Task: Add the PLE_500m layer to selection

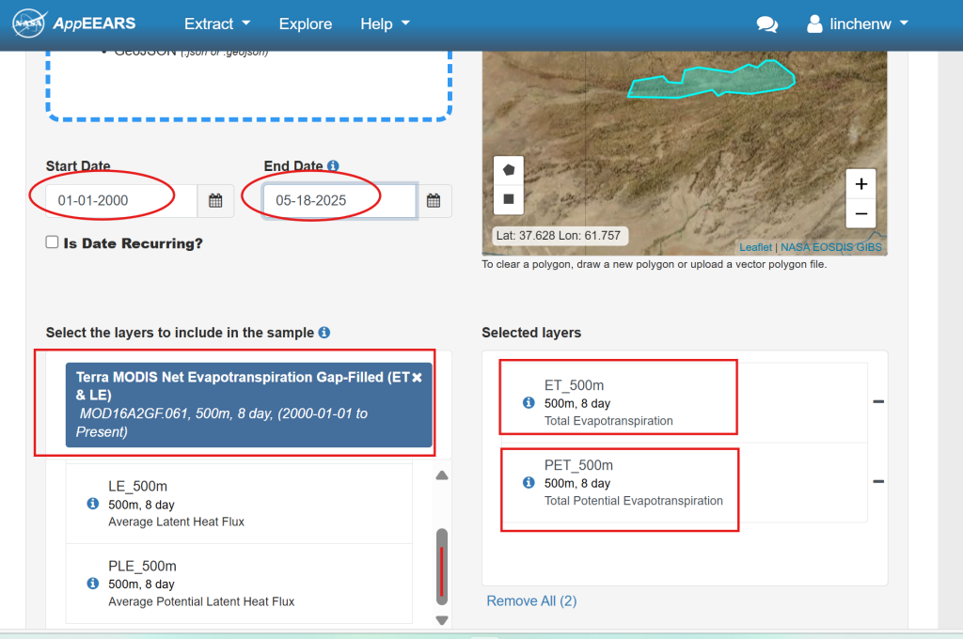Action: pos(239,584)
